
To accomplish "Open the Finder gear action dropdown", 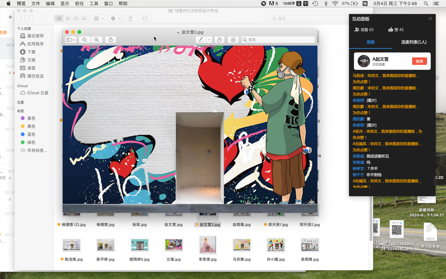I will pyautogui.click(x=115, y=18).
